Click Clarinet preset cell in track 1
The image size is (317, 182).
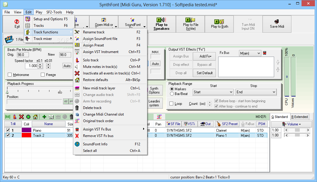pos(227,130)
